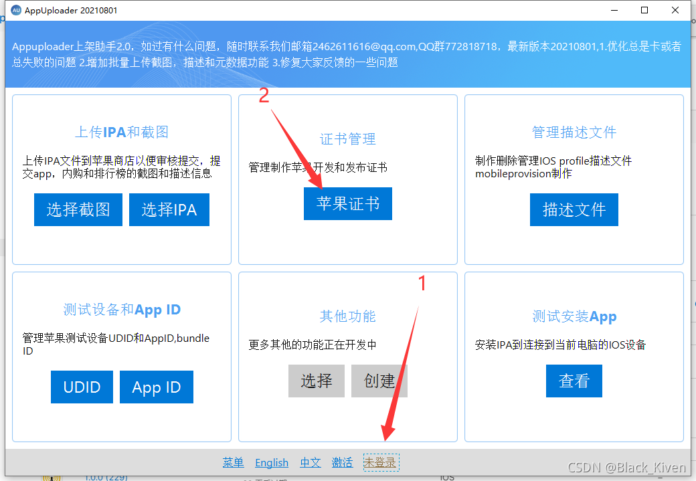
Task: Click the 上传IPA文件到苹果商店 description text
Action: pos(121,167)
